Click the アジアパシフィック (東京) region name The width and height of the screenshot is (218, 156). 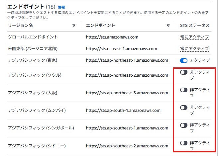click(33, 60)
